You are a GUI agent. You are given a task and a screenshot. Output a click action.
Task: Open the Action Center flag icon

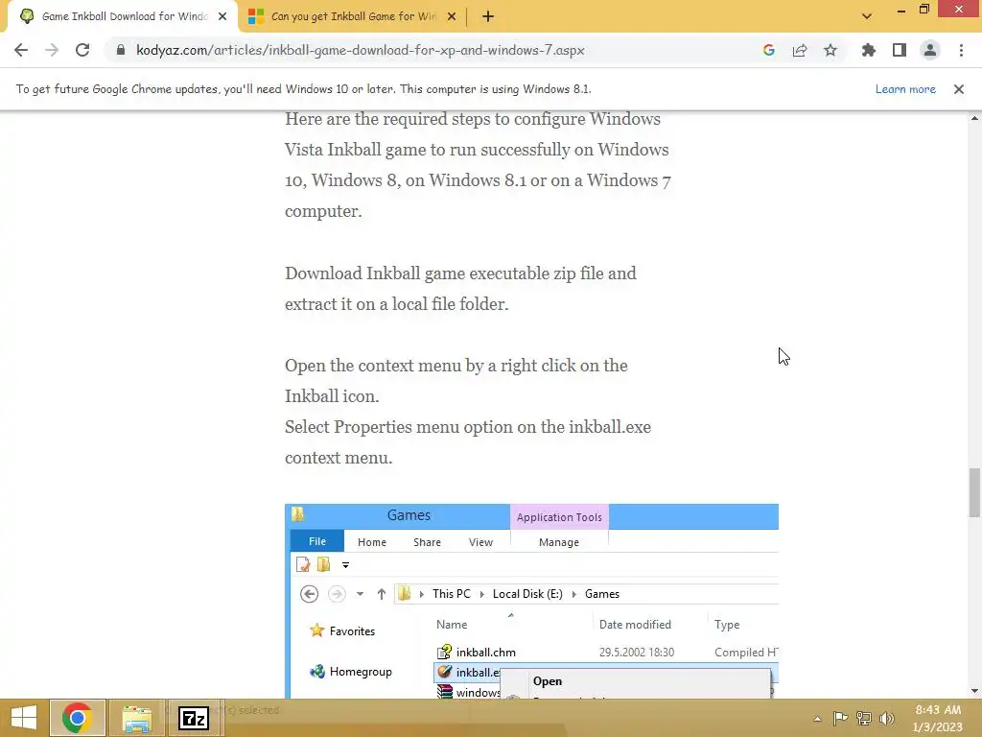point(840,718)
